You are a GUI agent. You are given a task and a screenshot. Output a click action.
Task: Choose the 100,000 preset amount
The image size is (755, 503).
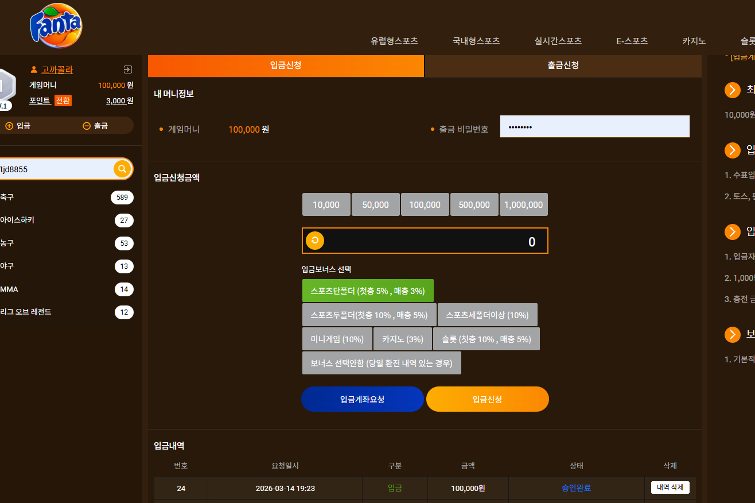coord(425,204)
